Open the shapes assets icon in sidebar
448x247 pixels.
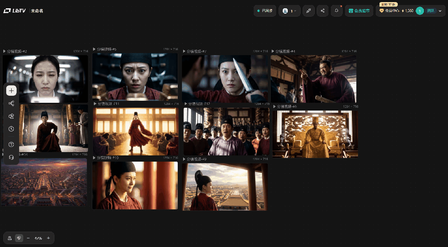pyautogui.click(x=12, y=116)
